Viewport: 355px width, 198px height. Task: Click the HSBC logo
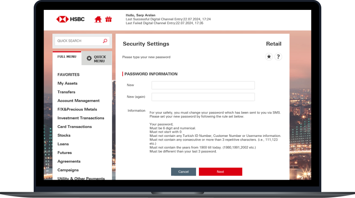tap(70, 19)
